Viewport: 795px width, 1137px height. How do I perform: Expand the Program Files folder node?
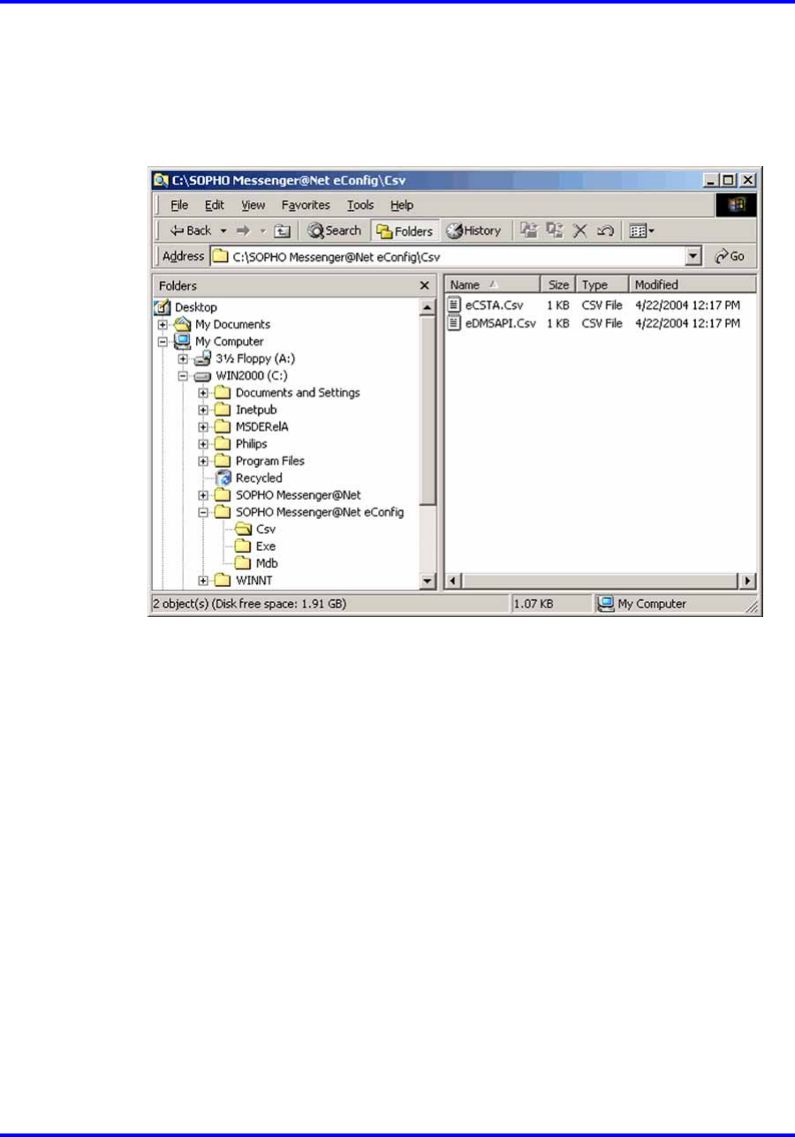point(204,462)
